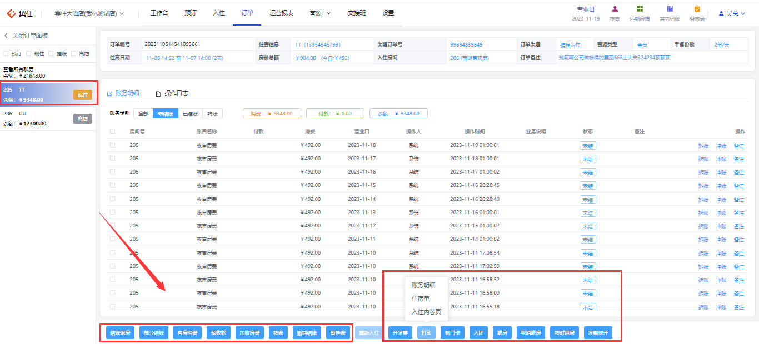Image resolution: width=759 pixels, height=344 pixels.
Task: Select the 206 UU order entry
Action: [48, 119]
